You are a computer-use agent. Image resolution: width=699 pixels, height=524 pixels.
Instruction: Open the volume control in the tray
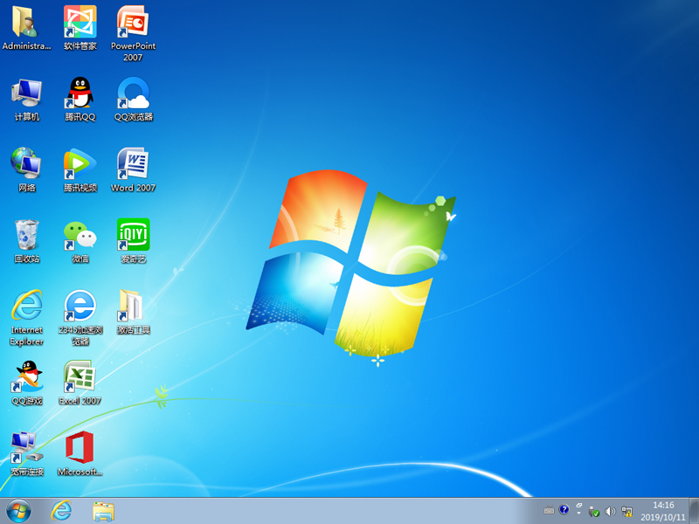612,511
